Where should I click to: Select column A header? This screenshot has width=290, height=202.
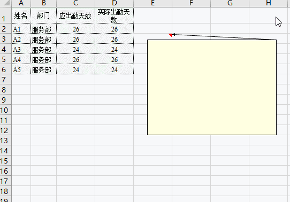click(21, 3)
